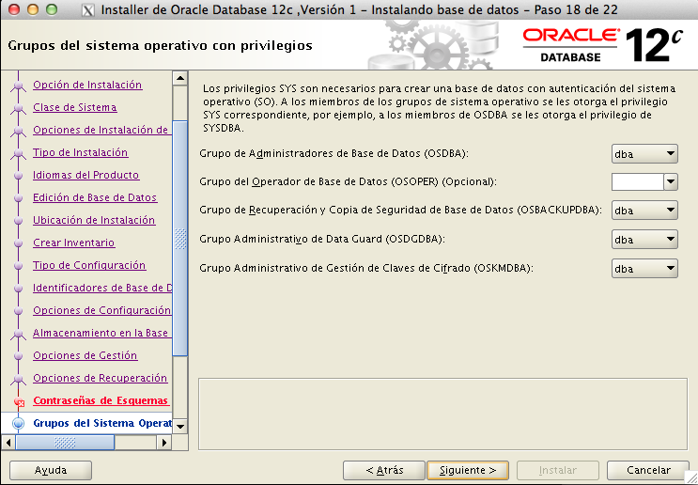Viewport: 698px width, 485px height.
Task: Click the Siguiente > button
Action: coord(468,470)
